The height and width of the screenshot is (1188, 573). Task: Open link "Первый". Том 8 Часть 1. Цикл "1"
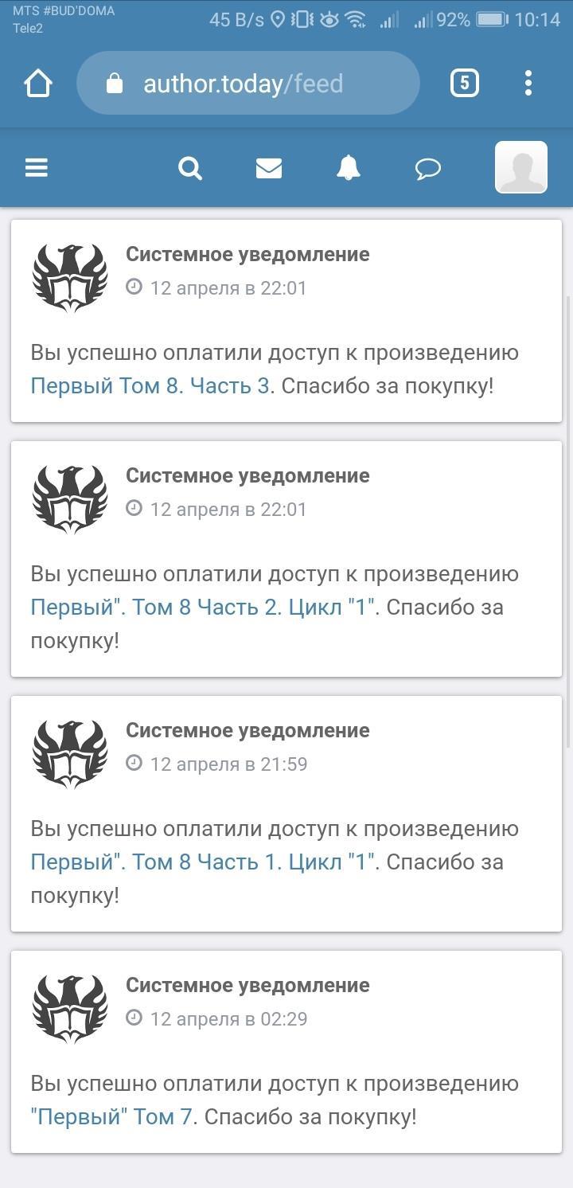click(x=202, y=862)
